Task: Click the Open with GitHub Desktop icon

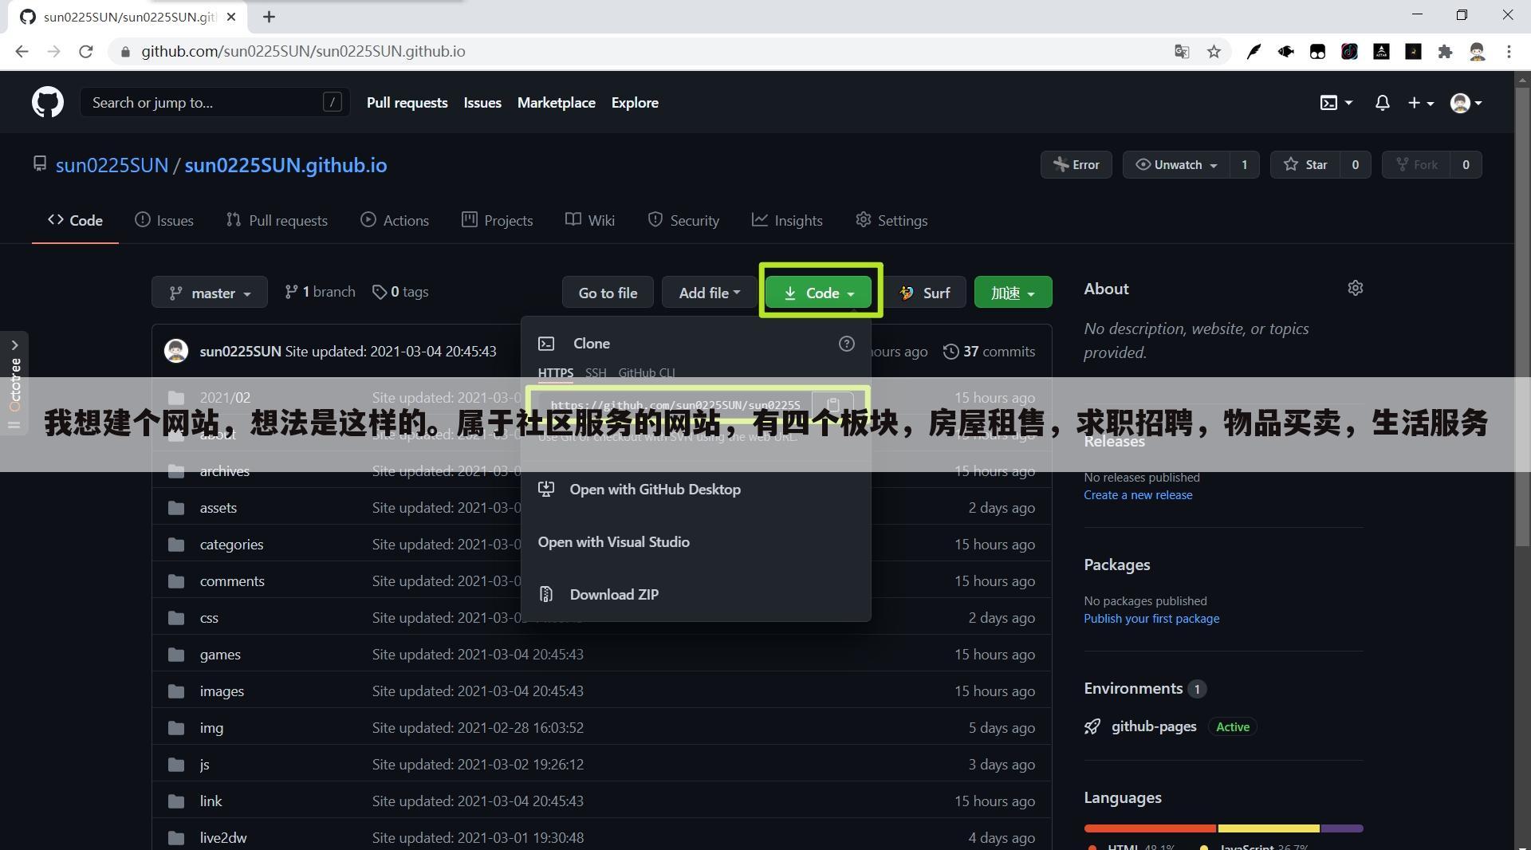Action: [x=546, y=489]
